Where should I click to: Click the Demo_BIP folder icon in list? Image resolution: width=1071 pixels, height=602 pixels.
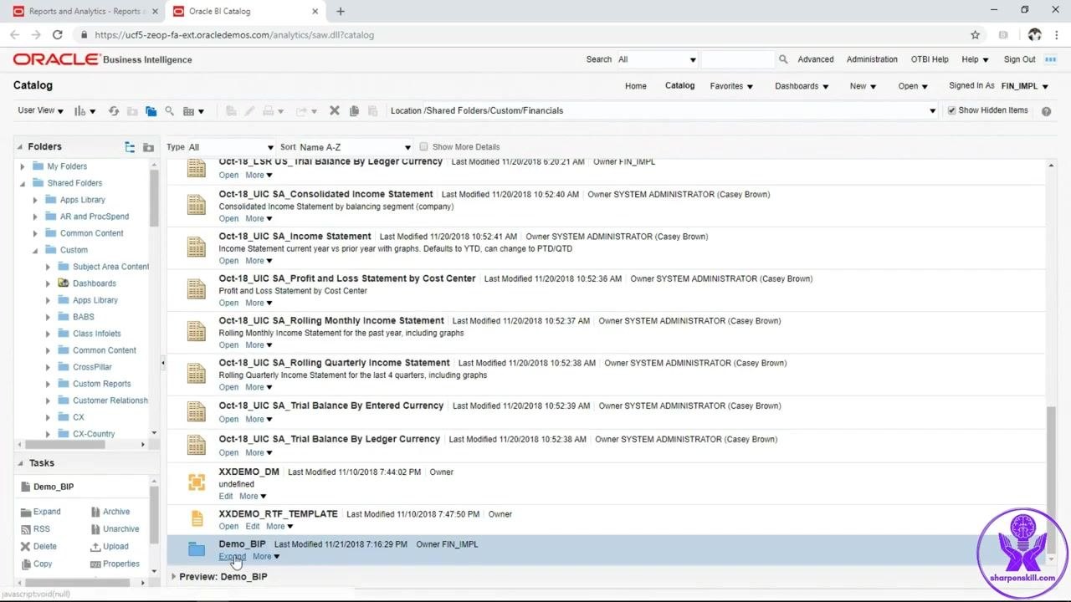pos(197,549)
